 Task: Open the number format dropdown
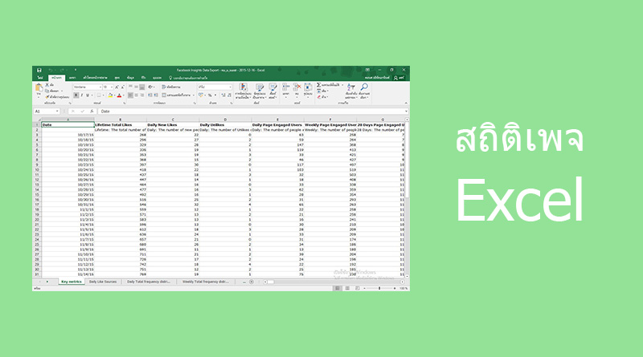tap(230, 87)
